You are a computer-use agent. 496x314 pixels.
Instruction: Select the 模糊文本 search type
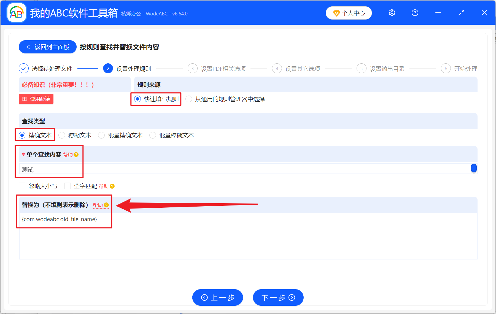point(62,135)
